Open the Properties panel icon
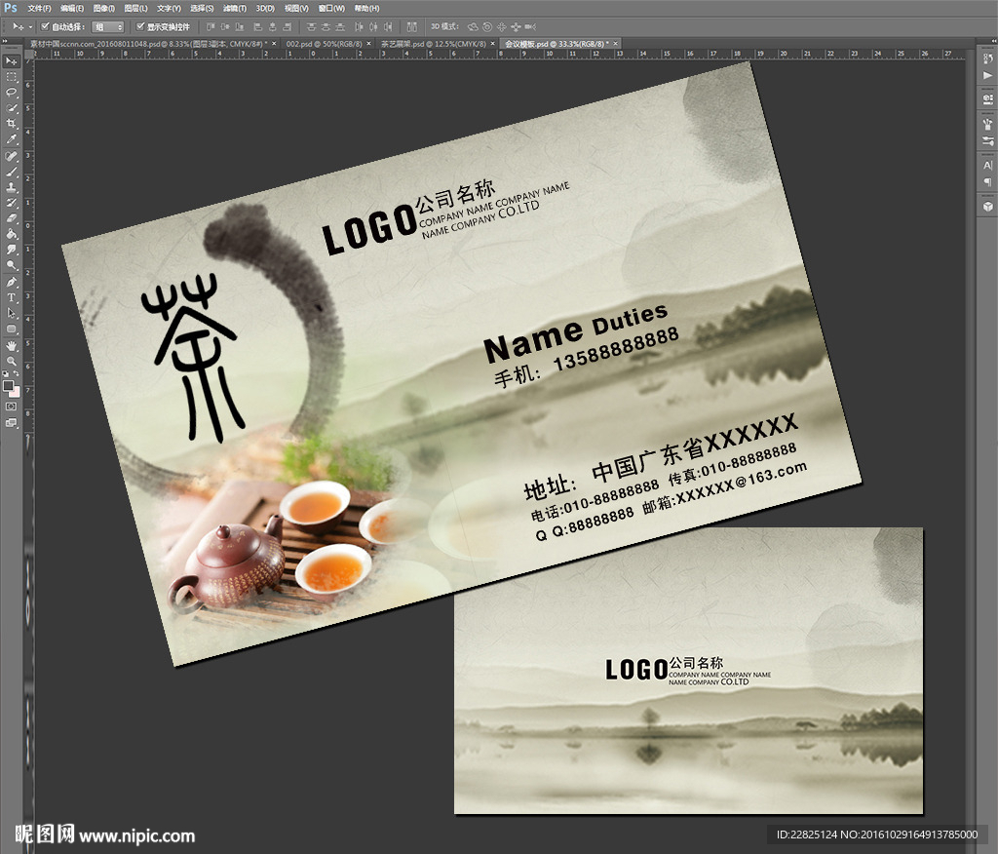Screen dimensions: 998x854 pos(987,99)
